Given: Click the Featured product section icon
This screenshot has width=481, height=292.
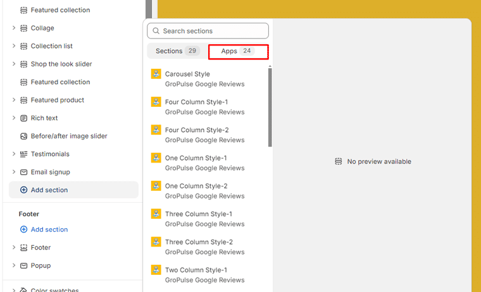Looking at the screenshot, I should tap(23, 100).
